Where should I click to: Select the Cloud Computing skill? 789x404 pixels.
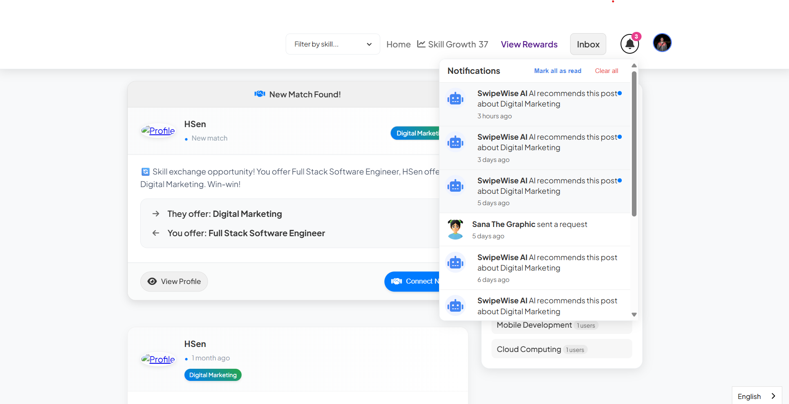562,349
